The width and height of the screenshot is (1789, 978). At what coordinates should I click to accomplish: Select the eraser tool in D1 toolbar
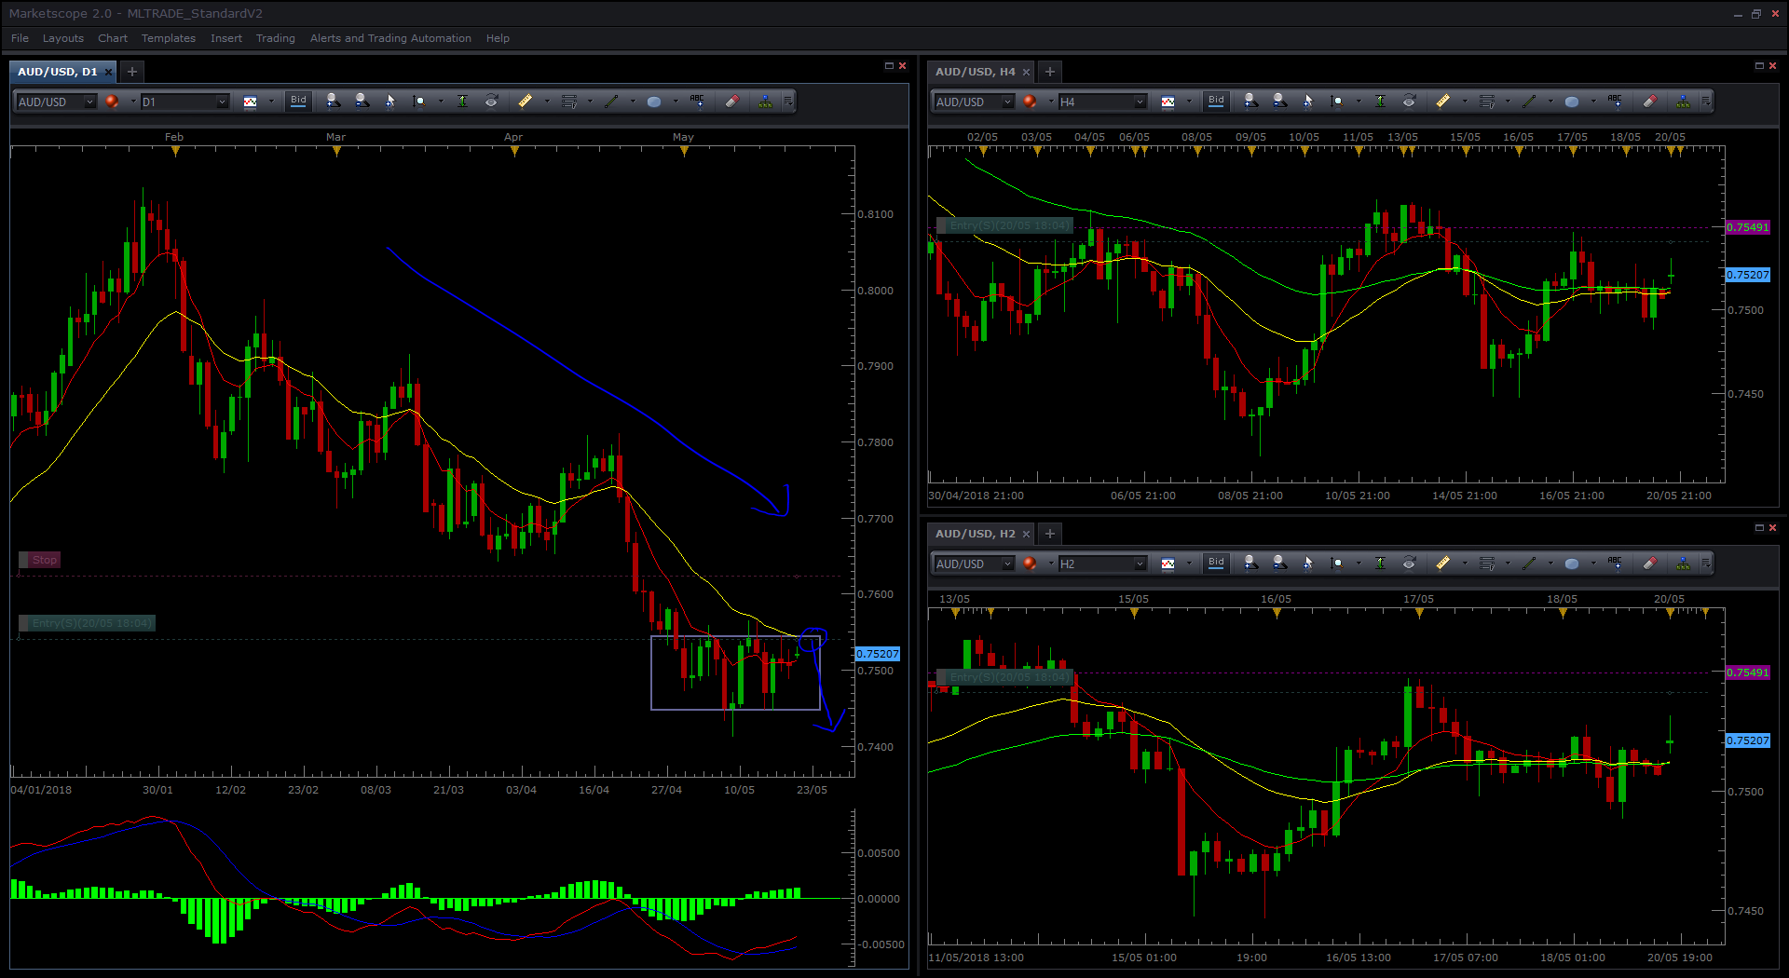[x=732, y=102]
